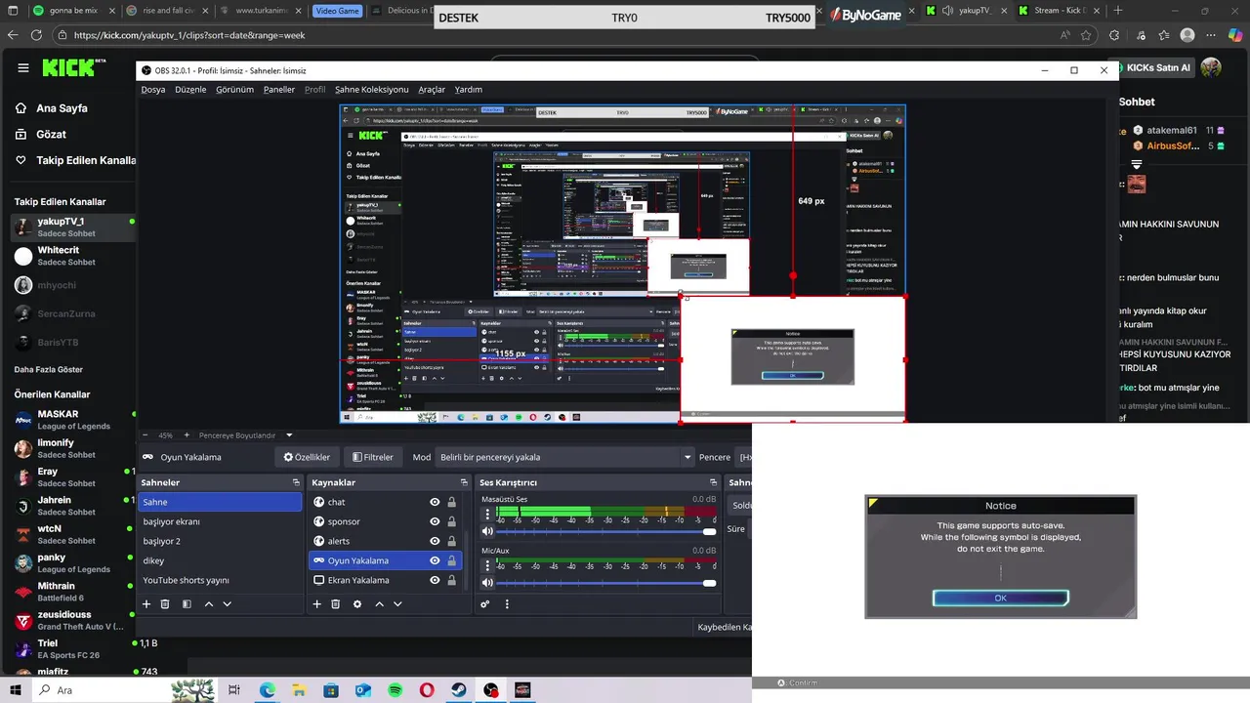Zoom in preview with plus icon
This screenshot has width=1250, height=703.
(x=187, y=435)
